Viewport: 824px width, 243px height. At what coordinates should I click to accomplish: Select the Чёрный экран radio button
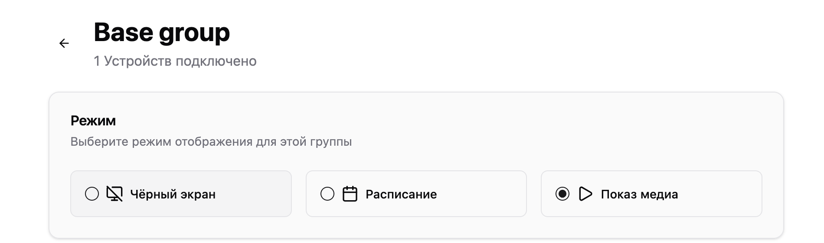pyautogui.click(x=92, y=194)
